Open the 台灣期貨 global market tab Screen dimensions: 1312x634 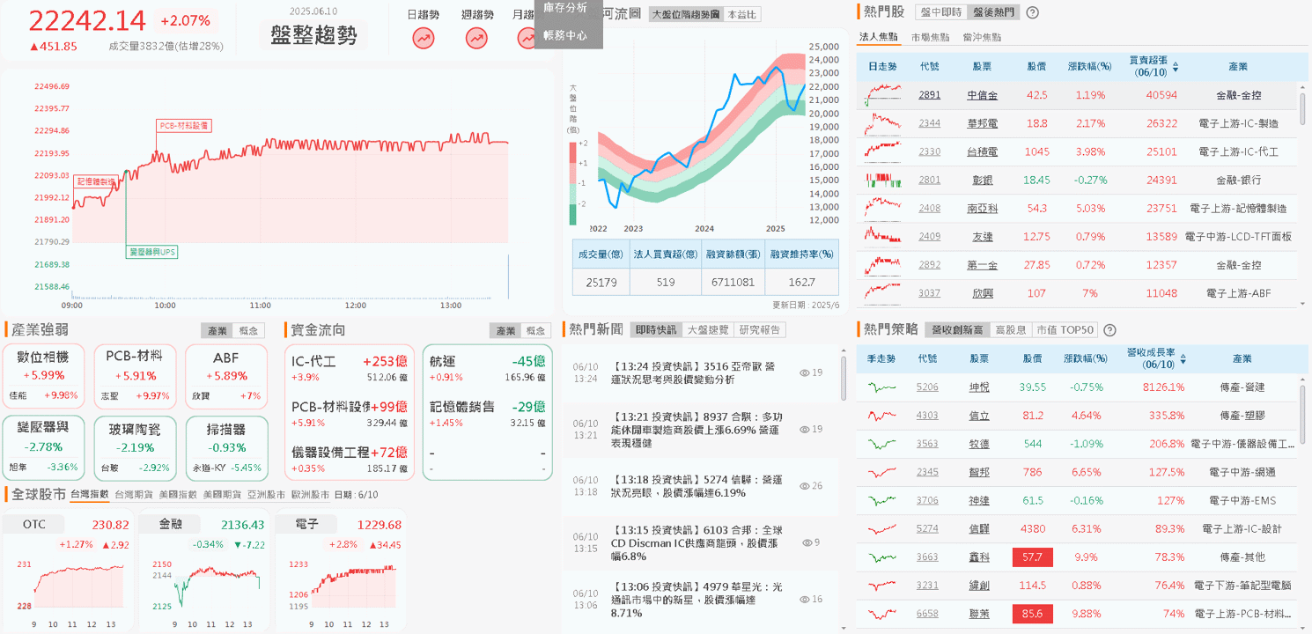(135, 495)
